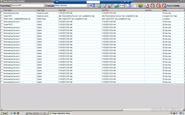
Task: Click the orange table grid icon
Action: point(122,6)
